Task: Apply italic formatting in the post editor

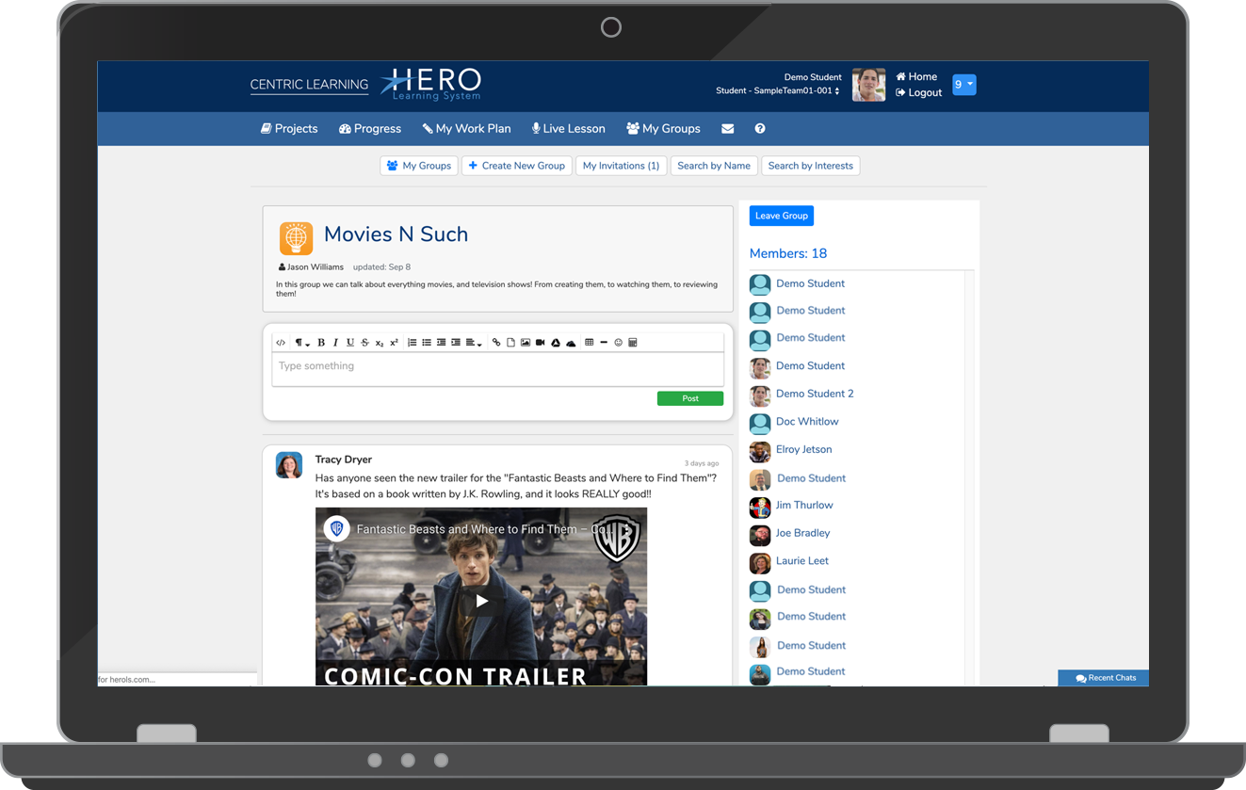Action: (335, 343)
